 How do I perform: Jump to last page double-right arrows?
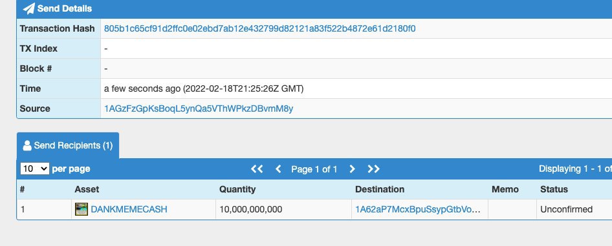coord(373,169)
